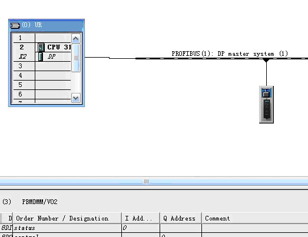This screenshot has width=308, height=237.
Task: Select rack slot 1 row
Action: click(42, 38)
